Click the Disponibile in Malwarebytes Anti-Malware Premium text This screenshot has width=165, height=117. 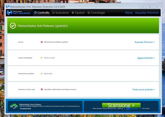60,89
